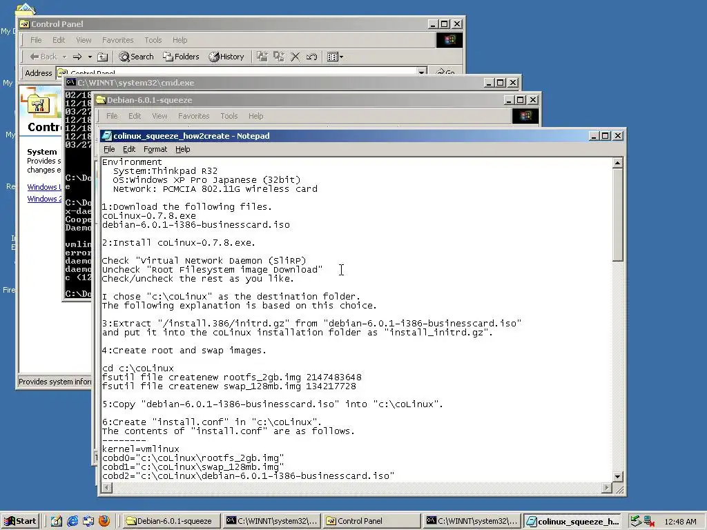The width and height of the screenshot is (707, 530).
Task: Expand Back history dropdown in Control Panel
Action: click(x=64, y=57)
